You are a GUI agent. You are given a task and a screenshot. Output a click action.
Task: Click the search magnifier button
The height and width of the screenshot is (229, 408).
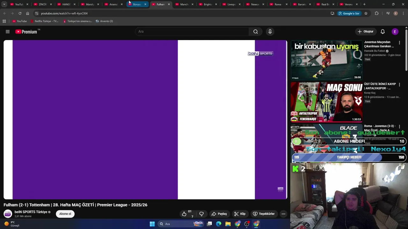(x=256, y=31)
